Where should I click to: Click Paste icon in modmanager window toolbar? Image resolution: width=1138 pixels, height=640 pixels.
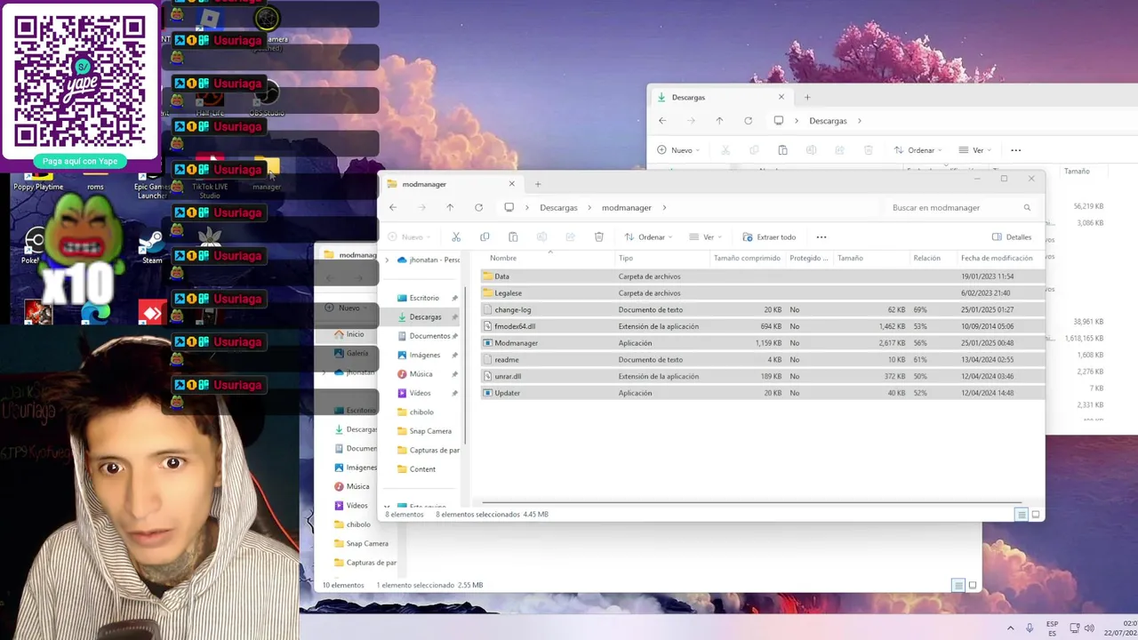[x=513, y=237]
